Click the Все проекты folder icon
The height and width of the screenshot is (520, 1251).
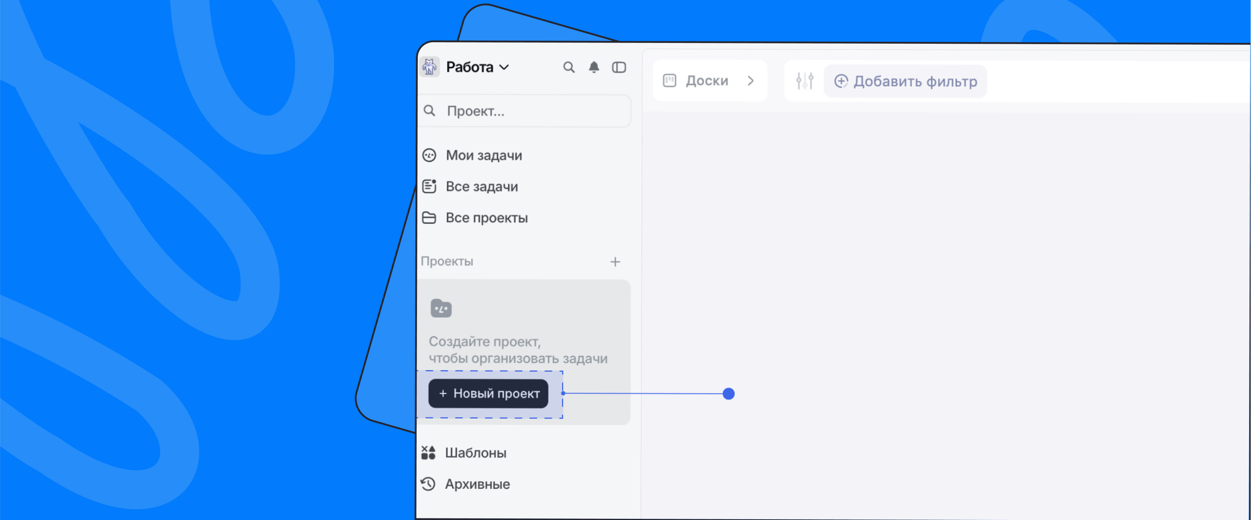click(429, 218)
